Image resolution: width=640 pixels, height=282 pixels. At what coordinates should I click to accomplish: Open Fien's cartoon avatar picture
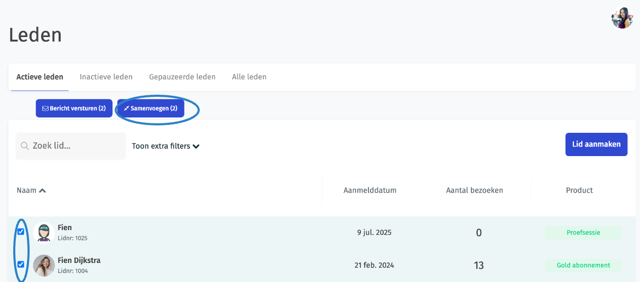coord(44,232)
